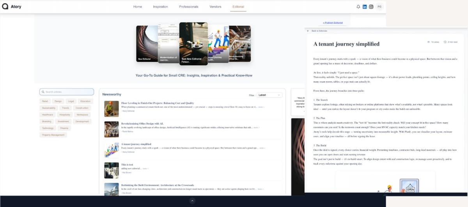Filter by the Trends tag
Viewport: 468px width, 207px height.
(x=66, y=108)
